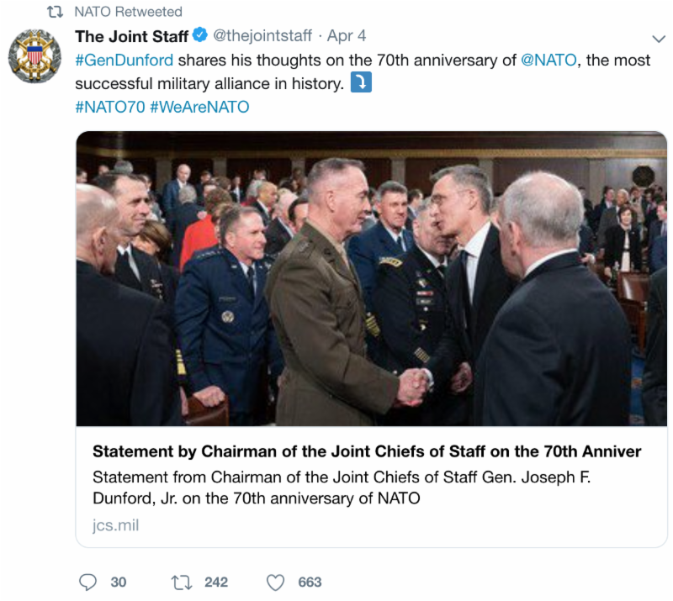
Task: Open The Joint Staff profile avatar
Action: tap(34, 56)
